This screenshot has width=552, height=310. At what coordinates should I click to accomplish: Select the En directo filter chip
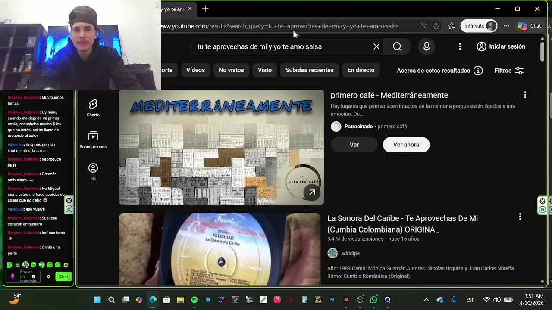point(361,70)
